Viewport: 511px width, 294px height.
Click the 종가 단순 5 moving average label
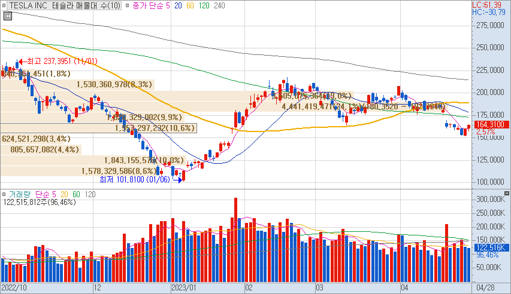click(x=151, y=5)
